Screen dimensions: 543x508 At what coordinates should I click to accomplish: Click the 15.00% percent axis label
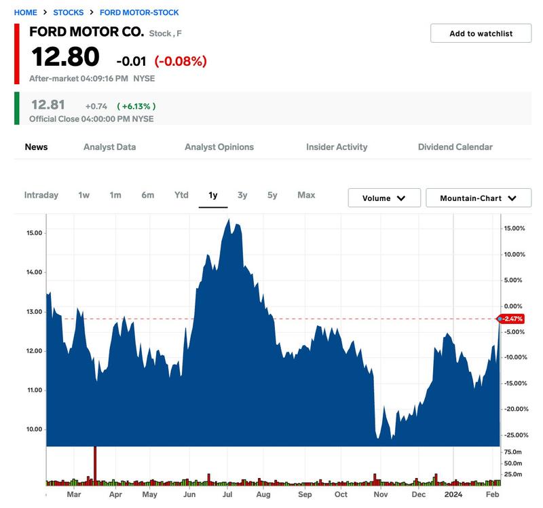tap(514, 228)
